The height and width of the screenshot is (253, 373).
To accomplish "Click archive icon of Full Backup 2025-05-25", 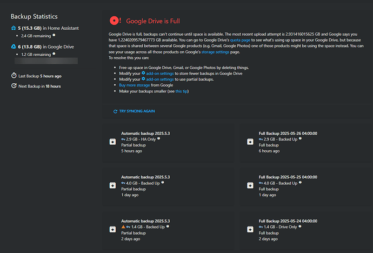I will tap(250, 185).
